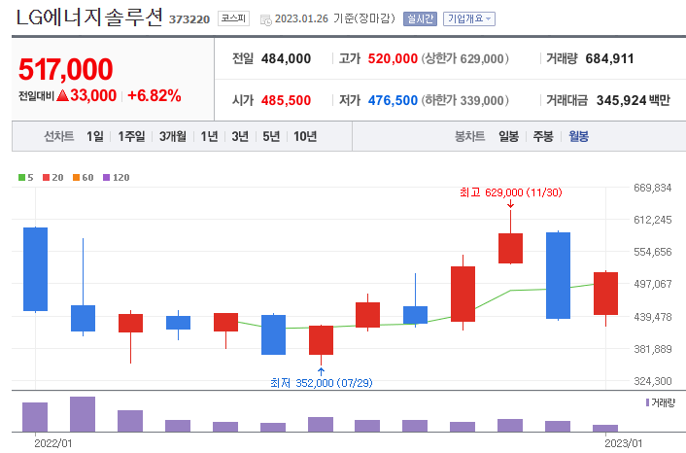686x453 pixels.
Task: Click the calendar clock icon beside the date
Action: click(265, 19)
